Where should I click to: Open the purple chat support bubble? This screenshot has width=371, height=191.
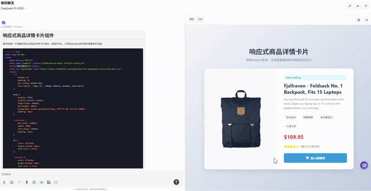click(x=364, y=165)
